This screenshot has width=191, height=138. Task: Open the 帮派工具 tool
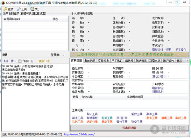coord(77,118)
